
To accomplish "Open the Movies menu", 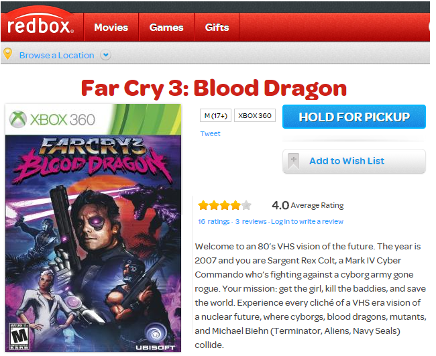I will (x=111, y=27).
